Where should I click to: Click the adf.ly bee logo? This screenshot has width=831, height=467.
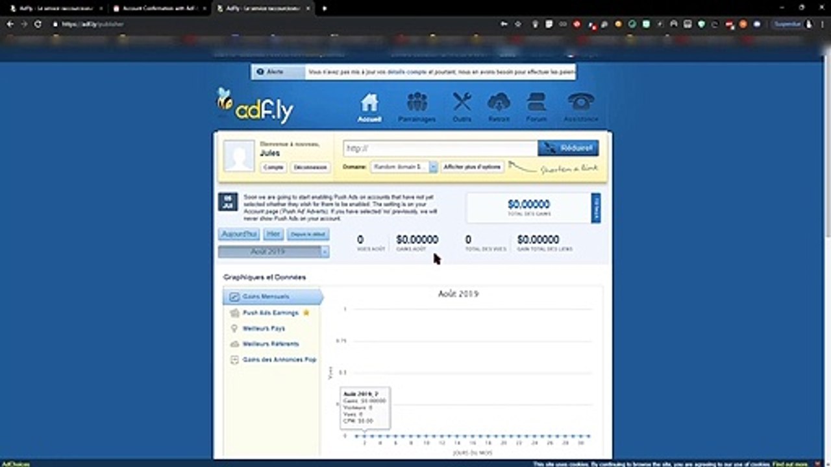coord(254,106)
